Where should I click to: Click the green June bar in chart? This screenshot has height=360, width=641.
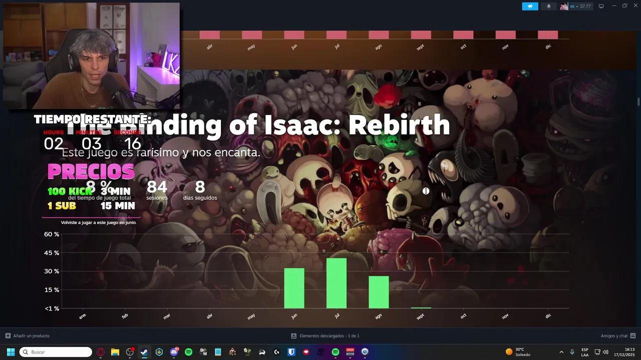[294, 288]
